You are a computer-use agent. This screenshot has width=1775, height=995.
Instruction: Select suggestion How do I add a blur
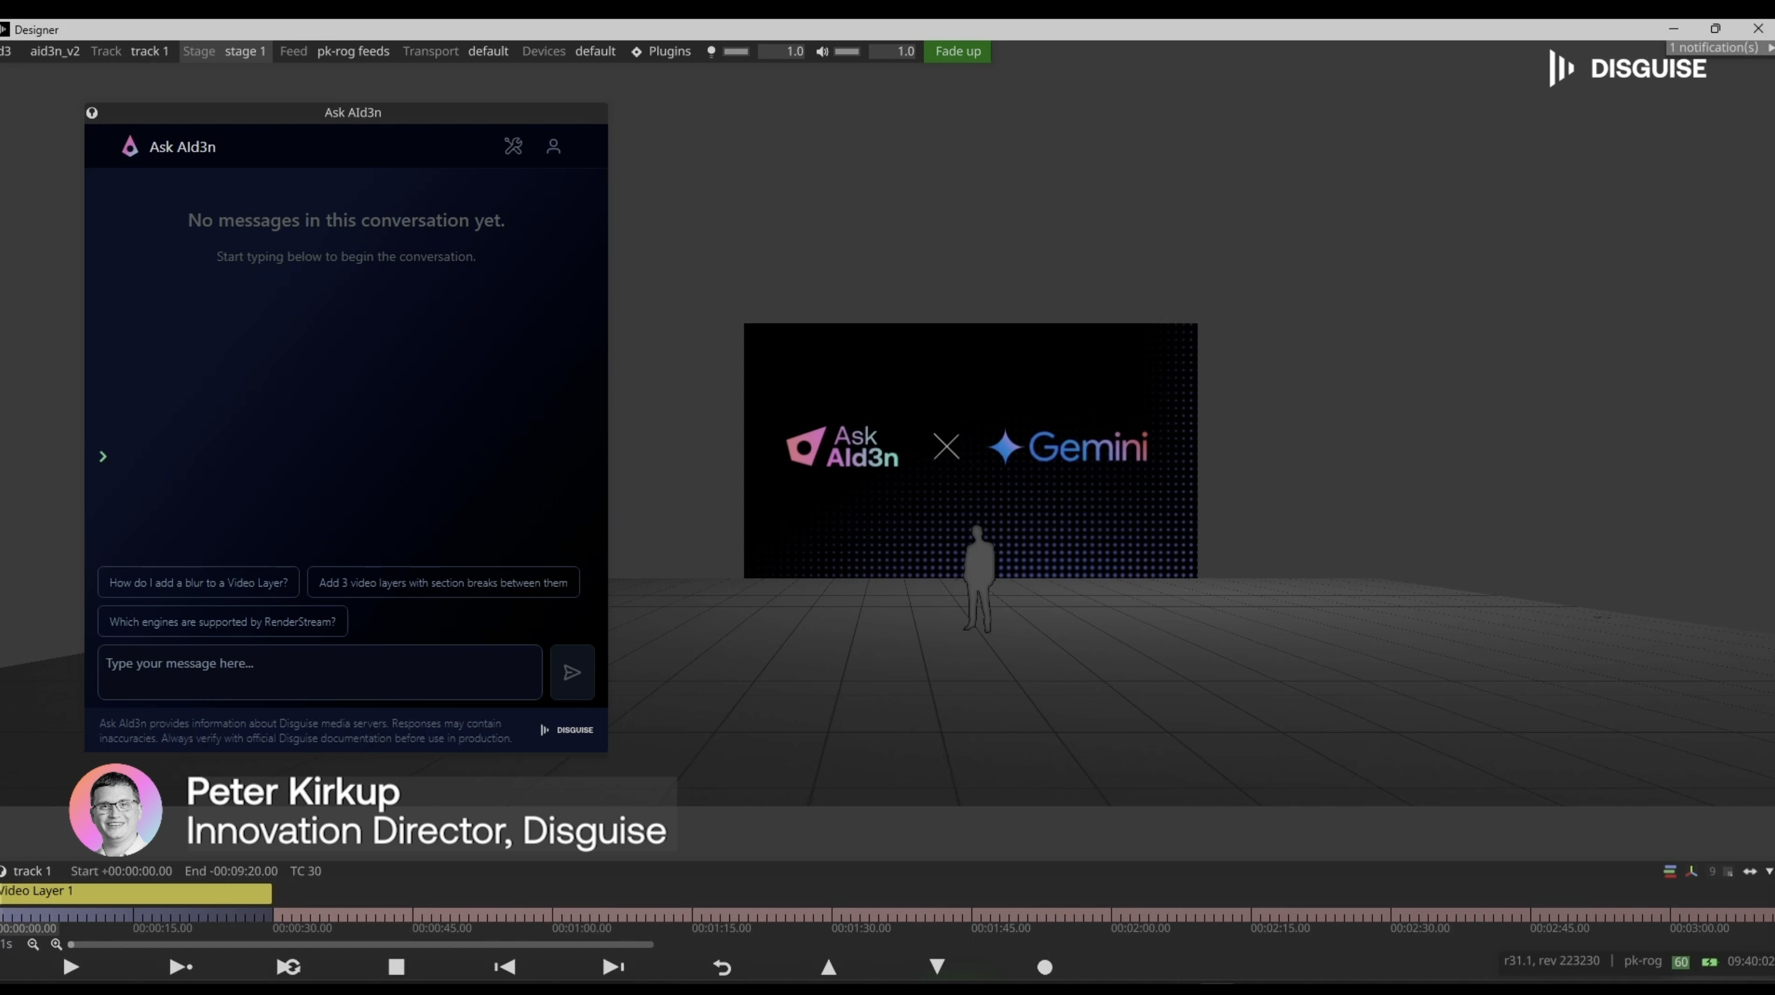click(x=199, y=583)
